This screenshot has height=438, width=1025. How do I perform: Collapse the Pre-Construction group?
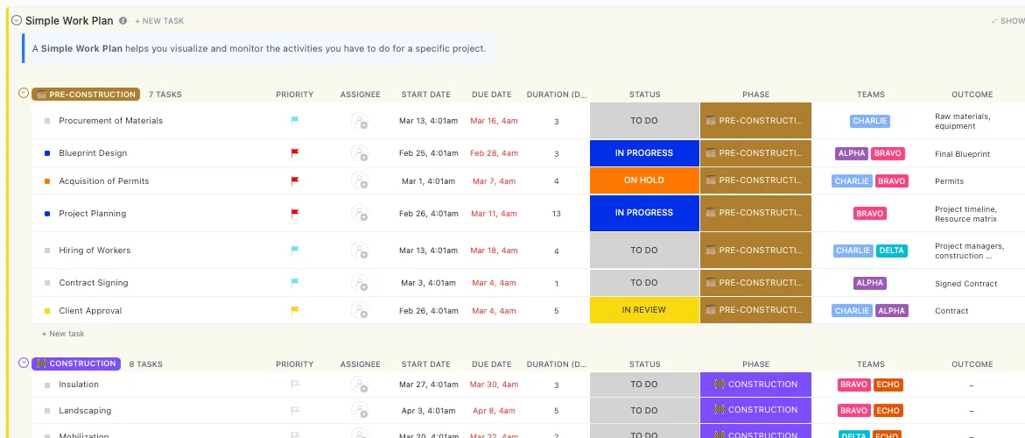(24, 94)
